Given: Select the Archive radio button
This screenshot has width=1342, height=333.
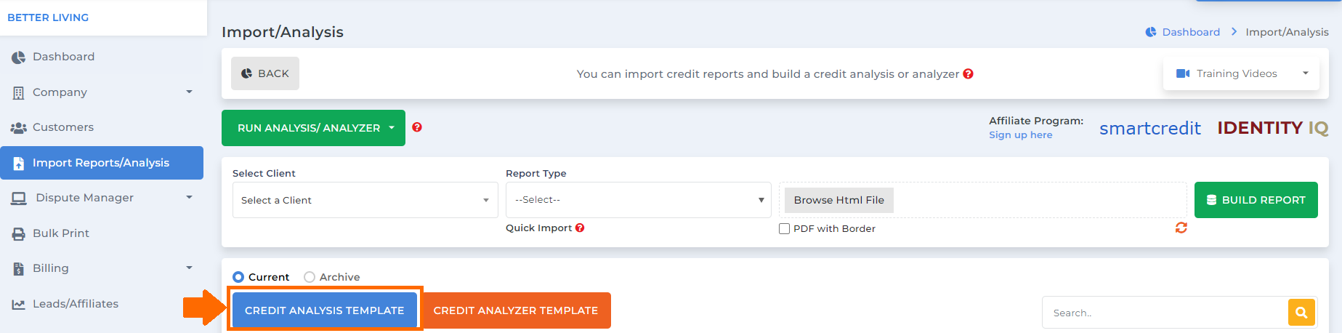Looking at the screenshot, I should [x=310, y=277].
